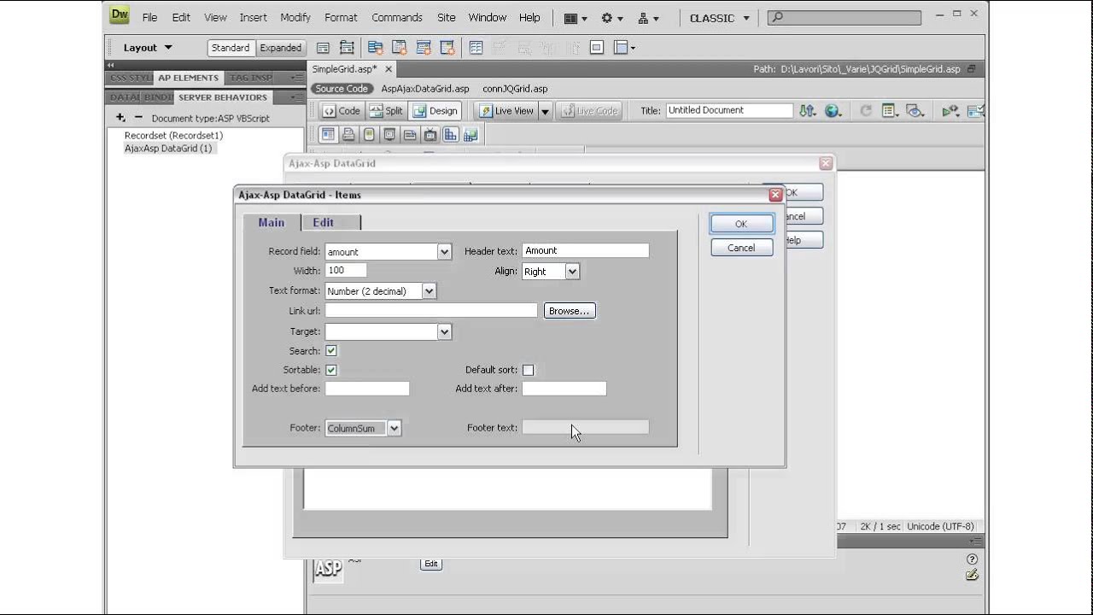Open the CLASSIC workspace dropdown
Viewport: 1093px width, 615px height.
tap(720, 18)
